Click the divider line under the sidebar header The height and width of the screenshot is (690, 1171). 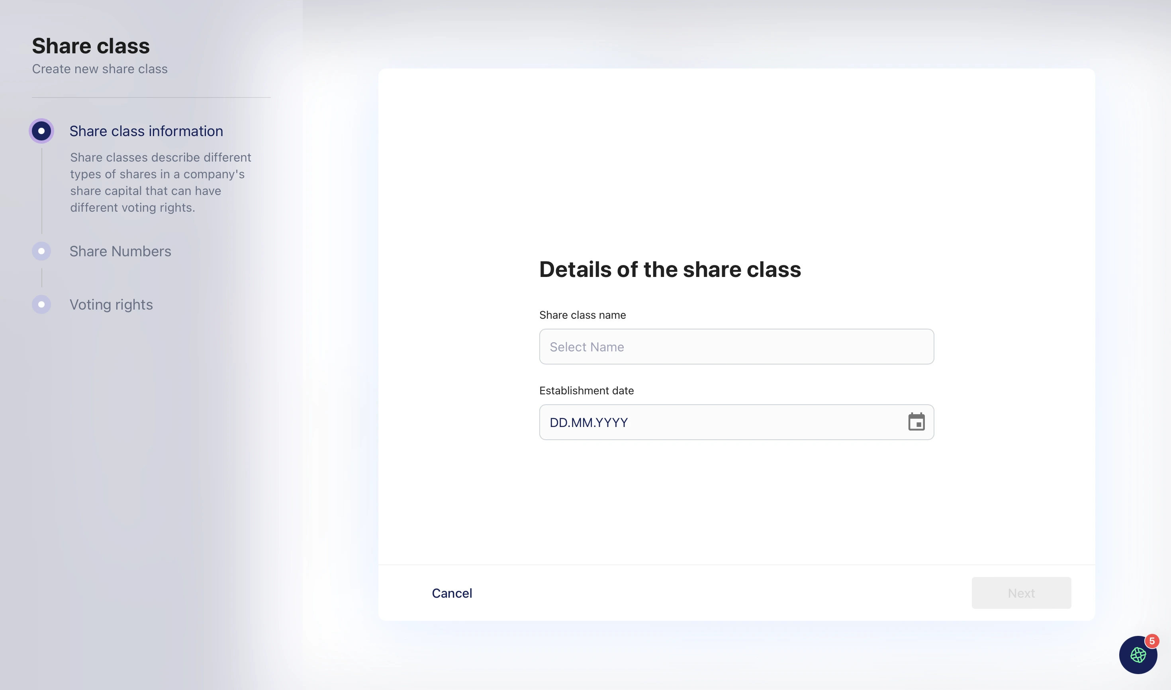point(151,97)
